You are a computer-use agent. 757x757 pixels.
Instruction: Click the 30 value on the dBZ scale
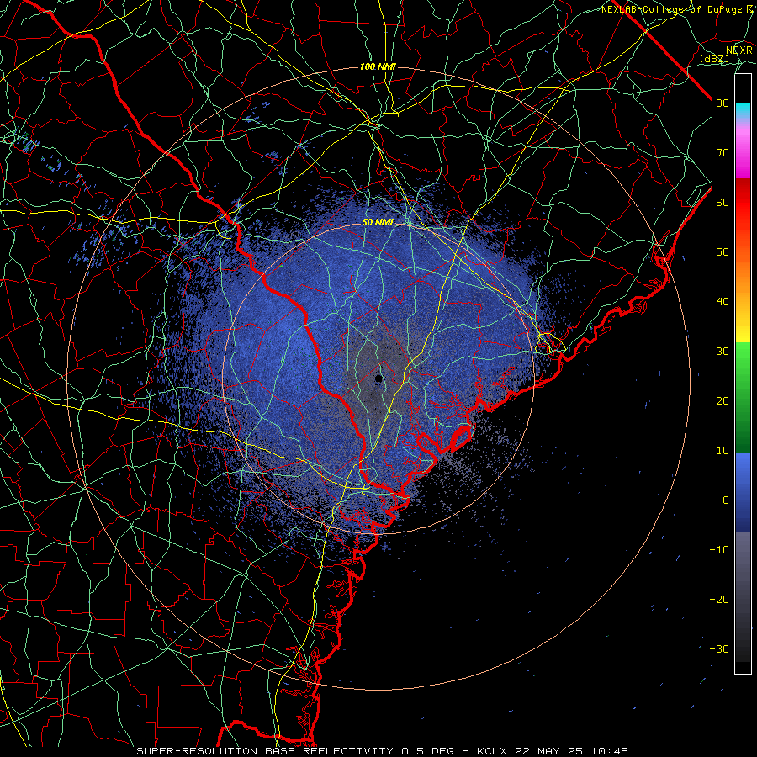[723, 352]
